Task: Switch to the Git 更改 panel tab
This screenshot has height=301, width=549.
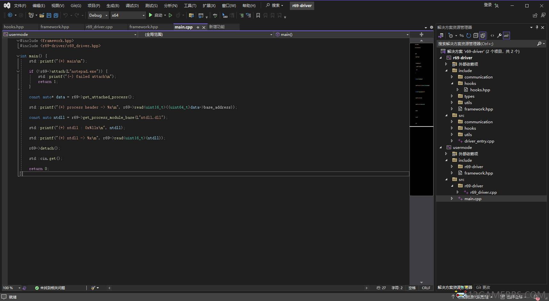Action: pos(483,288)
